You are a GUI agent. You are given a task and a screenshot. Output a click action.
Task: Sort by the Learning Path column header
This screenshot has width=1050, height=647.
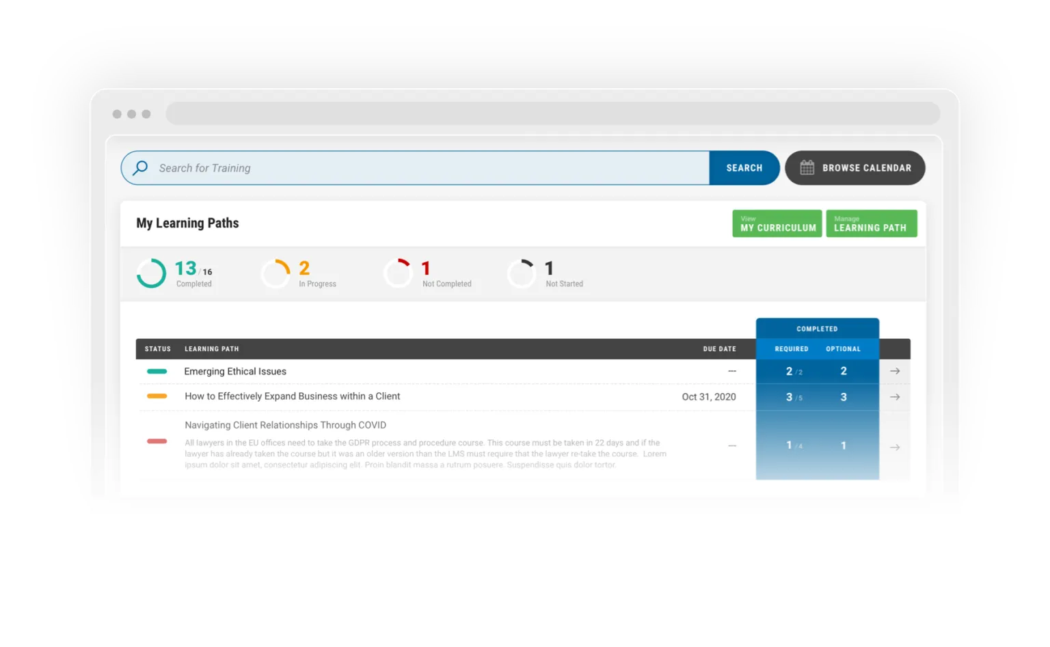click(212, 349)
